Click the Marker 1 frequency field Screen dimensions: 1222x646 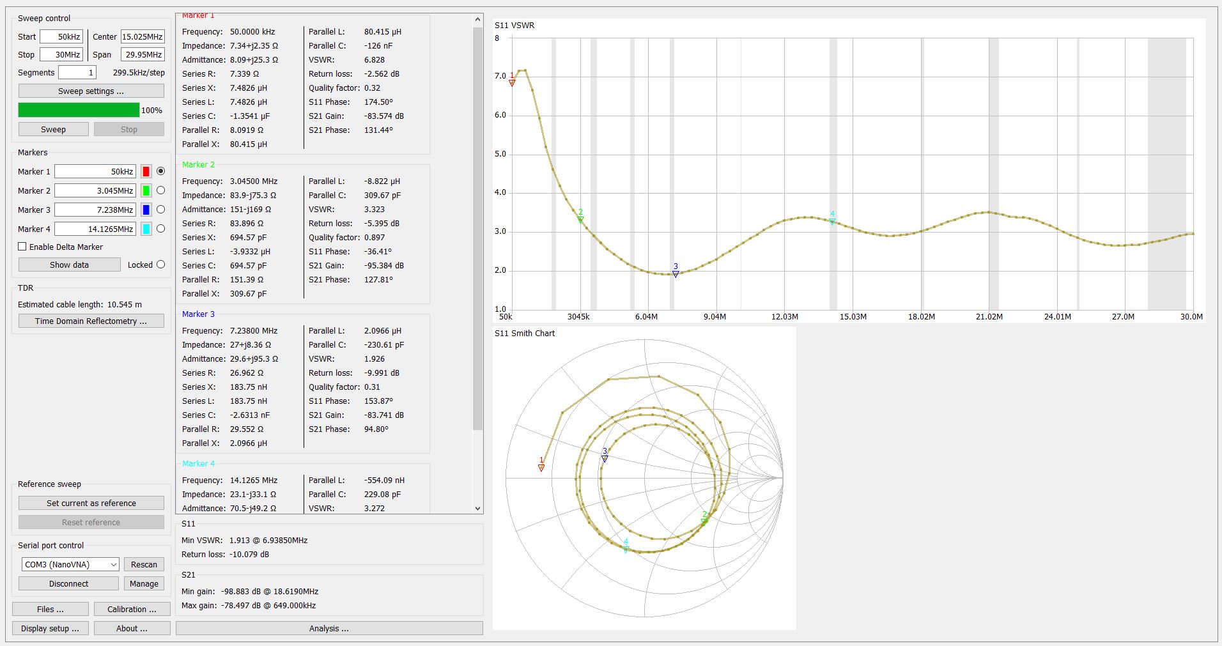[x=95, y=171]
